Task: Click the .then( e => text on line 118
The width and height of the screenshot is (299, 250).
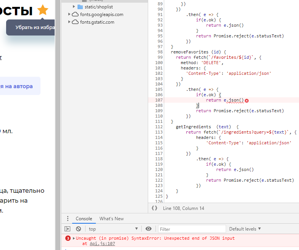Action: pyautogui.click(x=210, y=159)
